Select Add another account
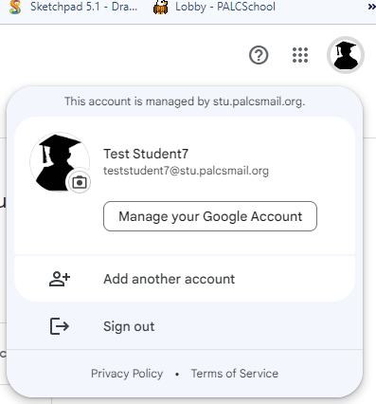Screen dimensions: 376x404 point(185,279)
